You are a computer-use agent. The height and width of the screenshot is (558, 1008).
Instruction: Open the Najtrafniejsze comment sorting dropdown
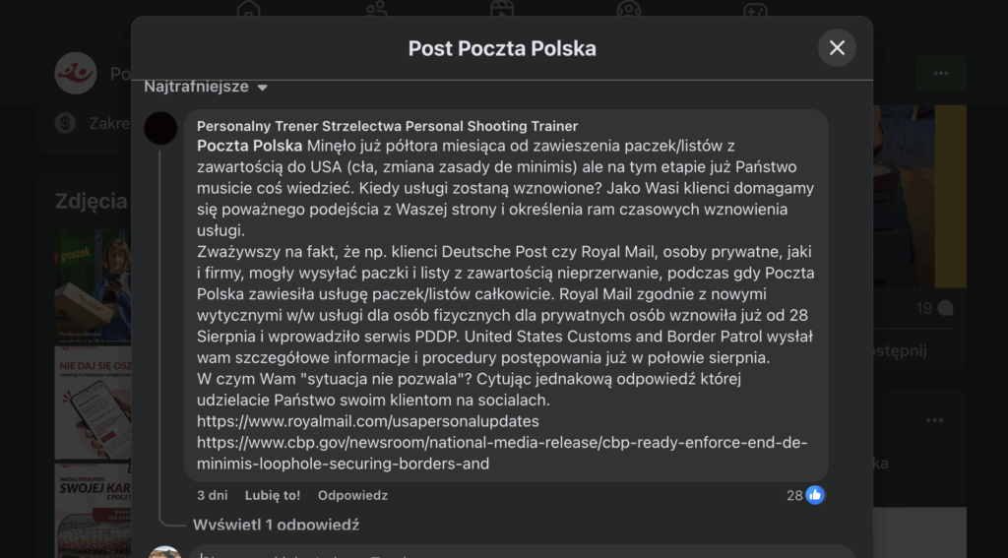(206, 87)
